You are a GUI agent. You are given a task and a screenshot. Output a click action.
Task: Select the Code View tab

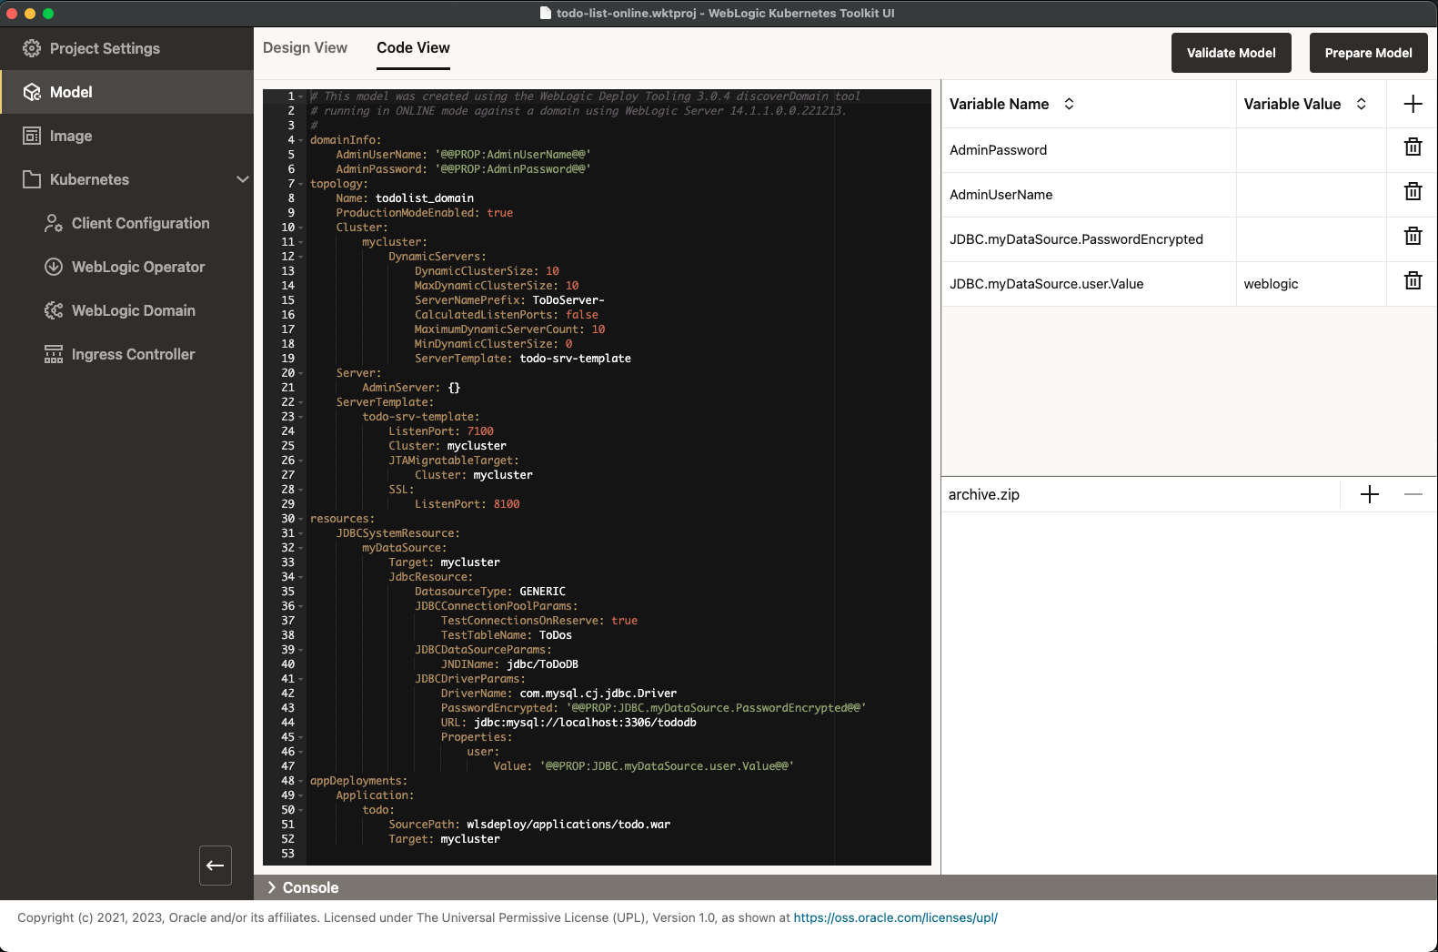click(x=413, y=47)
